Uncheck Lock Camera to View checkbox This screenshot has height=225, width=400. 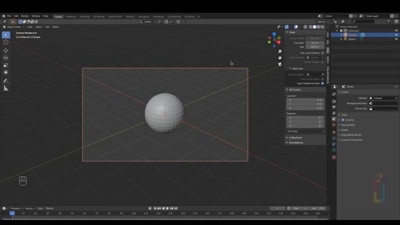coord(322,83)
